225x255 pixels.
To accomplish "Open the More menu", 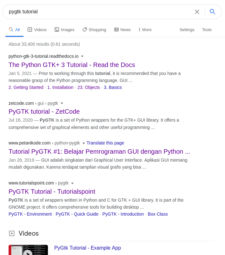I will pyautogui.click(x=145, y=30).
